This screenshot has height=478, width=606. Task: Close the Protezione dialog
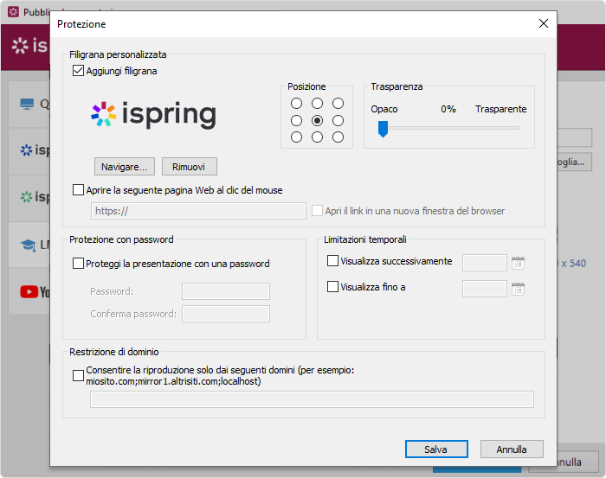[x=544, y=23]
